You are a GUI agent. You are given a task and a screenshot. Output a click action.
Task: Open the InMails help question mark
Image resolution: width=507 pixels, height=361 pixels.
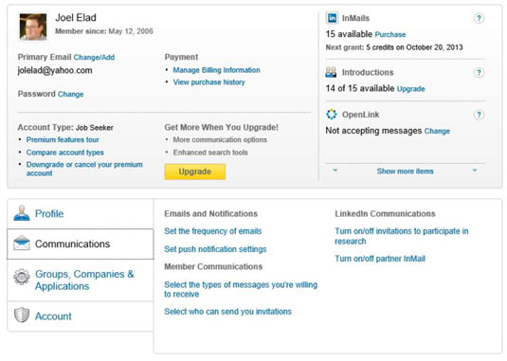(x=479, y=18)
